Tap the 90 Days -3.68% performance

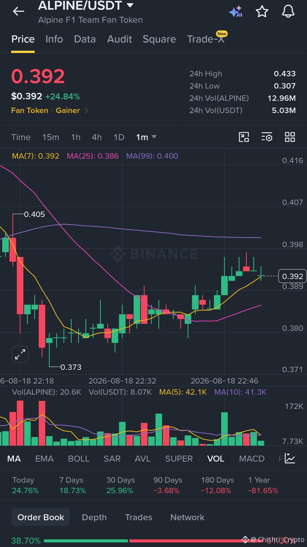[x=168, y=485]
